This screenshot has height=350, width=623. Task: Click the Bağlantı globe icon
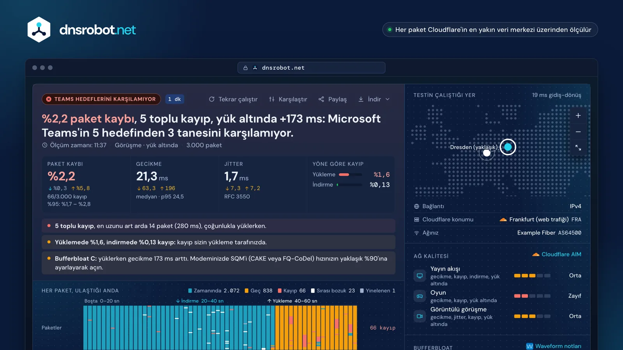click(x=417, y=206)
